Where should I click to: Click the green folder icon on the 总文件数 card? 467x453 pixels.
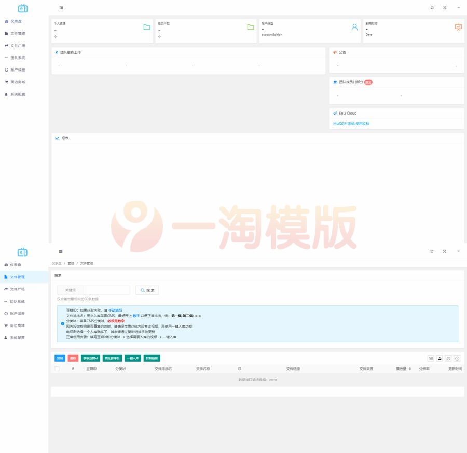pos(251,27)
